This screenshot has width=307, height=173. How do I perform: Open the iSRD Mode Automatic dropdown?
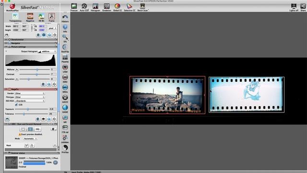tap(30, 139)
